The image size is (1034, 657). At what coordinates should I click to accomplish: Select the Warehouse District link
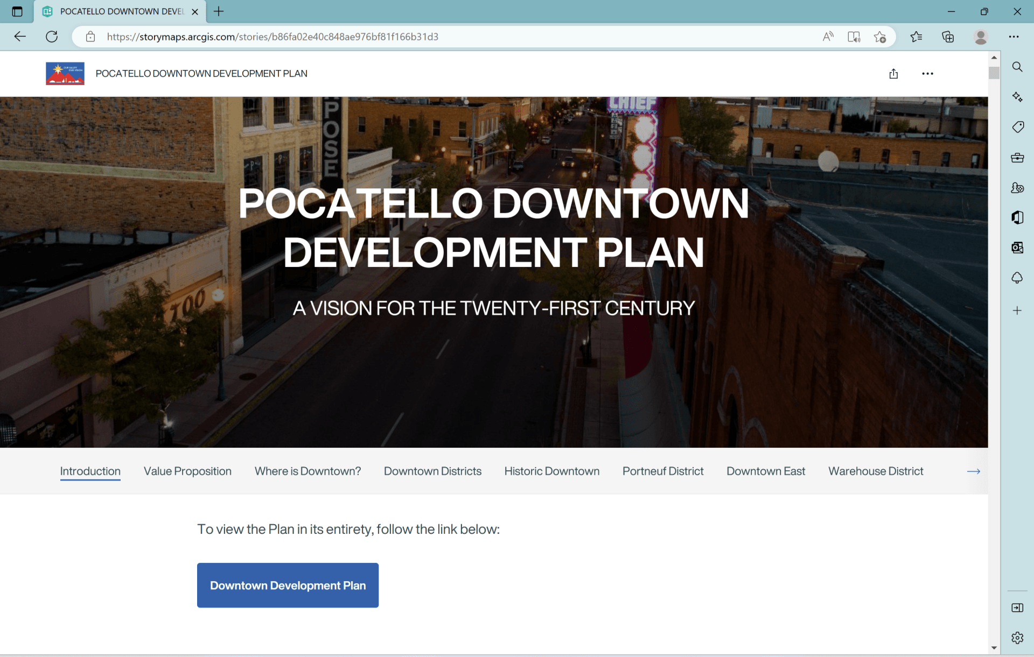[x=876, y=471]
